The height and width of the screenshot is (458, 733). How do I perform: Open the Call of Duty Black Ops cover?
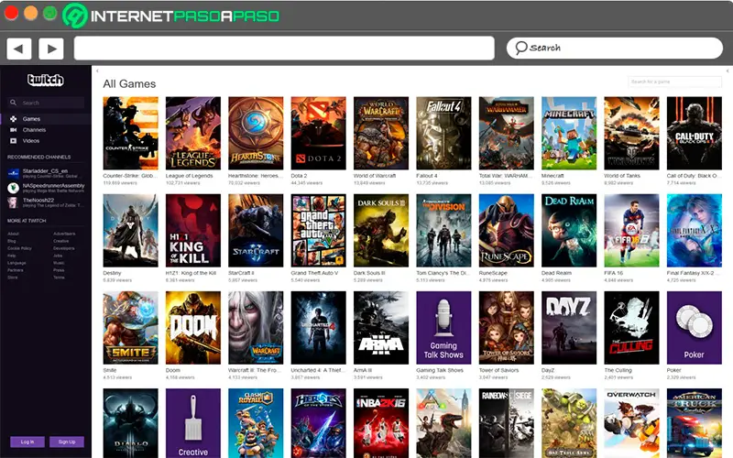tap(695, 133)
